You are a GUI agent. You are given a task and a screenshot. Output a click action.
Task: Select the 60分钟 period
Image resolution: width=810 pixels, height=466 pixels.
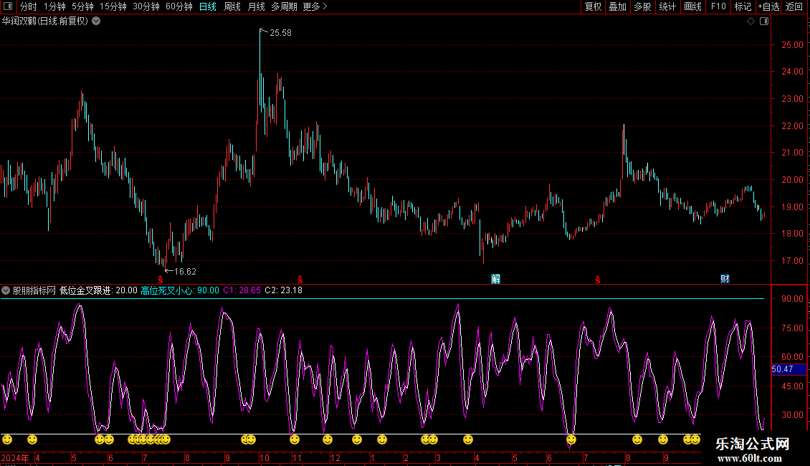point(179,6)
